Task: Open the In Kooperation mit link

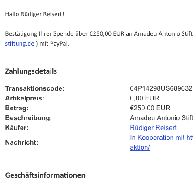Action: coord(162,138)
